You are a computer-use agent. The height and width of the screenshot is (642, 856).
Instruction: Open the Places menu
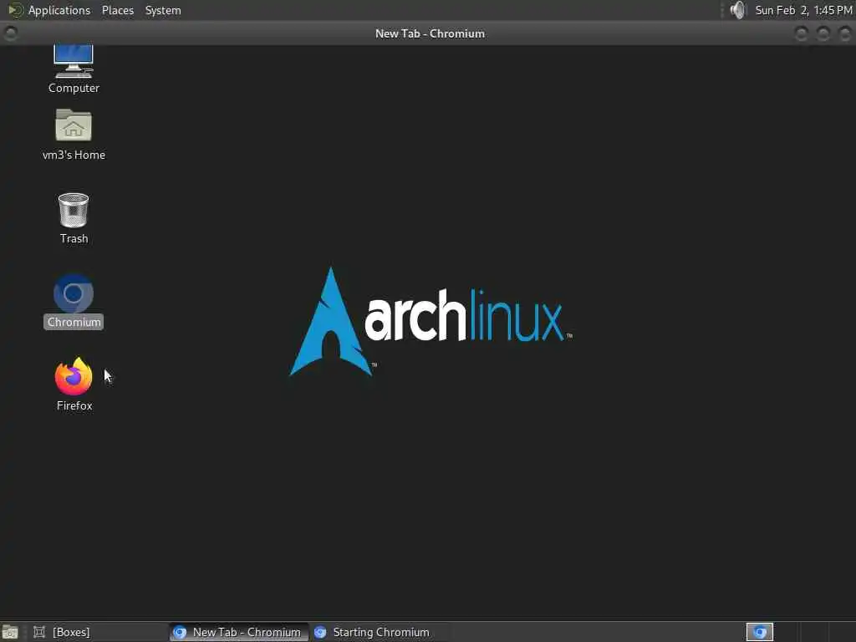pyautogui.click(x=117, y=10)
